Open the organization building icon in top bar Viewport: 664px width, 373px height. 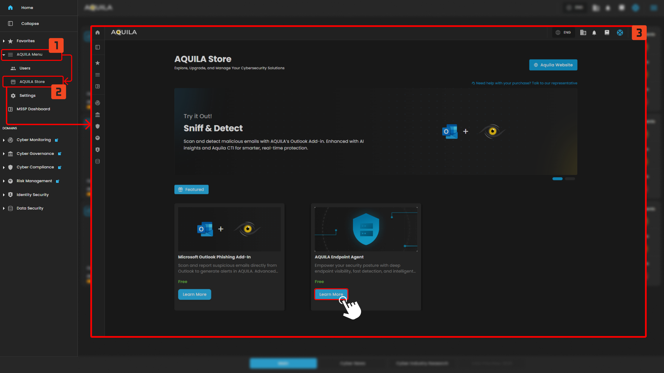point(583,32)
